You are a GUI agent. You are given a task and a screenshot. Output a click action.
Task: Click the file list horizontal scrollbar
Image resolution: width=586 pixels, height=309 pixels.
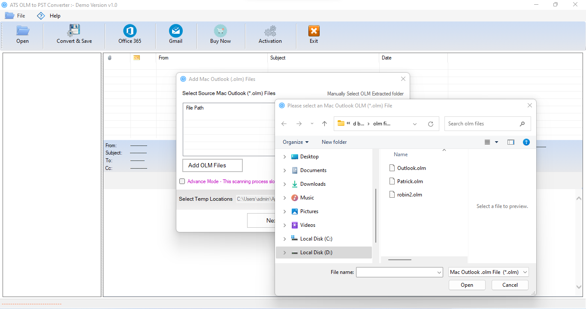click(x=399, y=259)
